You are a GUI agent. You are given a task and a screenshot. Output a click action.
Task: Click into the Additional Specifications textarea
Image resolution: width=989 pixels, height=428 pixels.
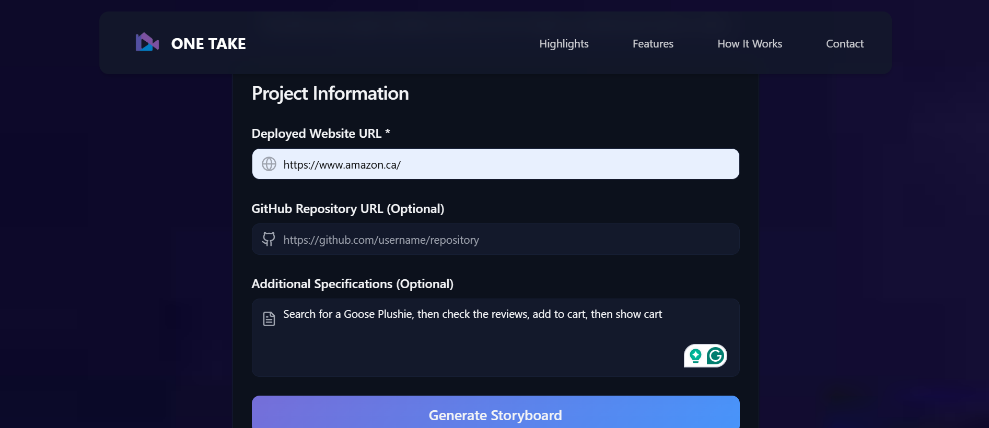coord(495,338)
